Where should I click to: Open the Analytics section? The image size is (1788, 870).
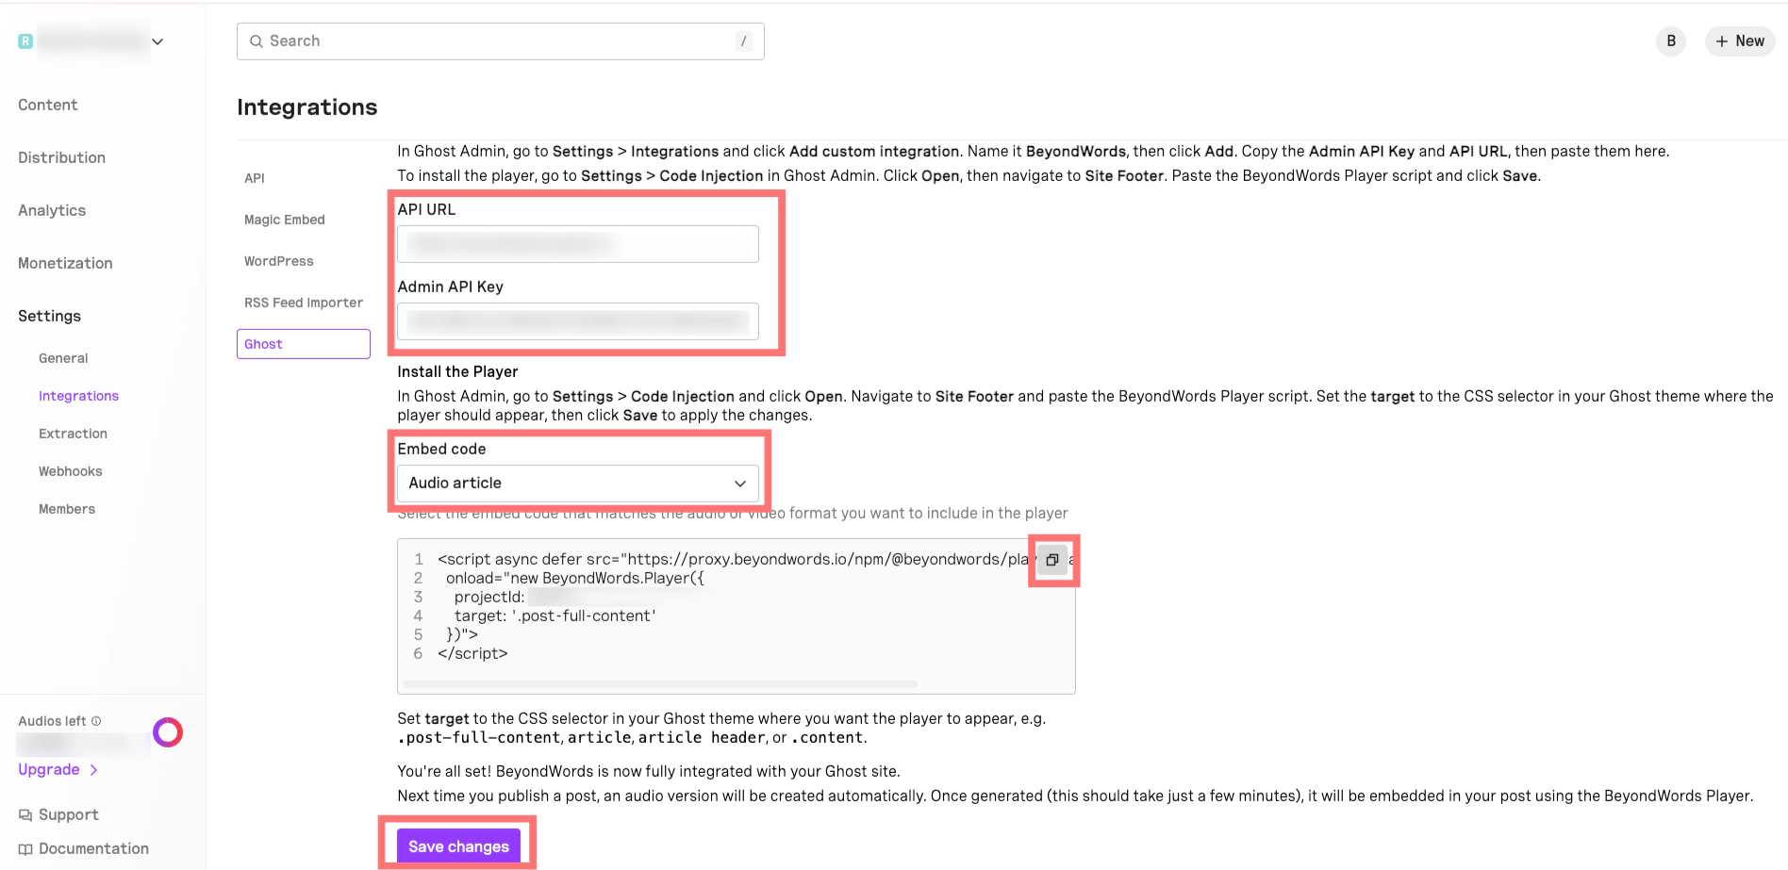52,210
